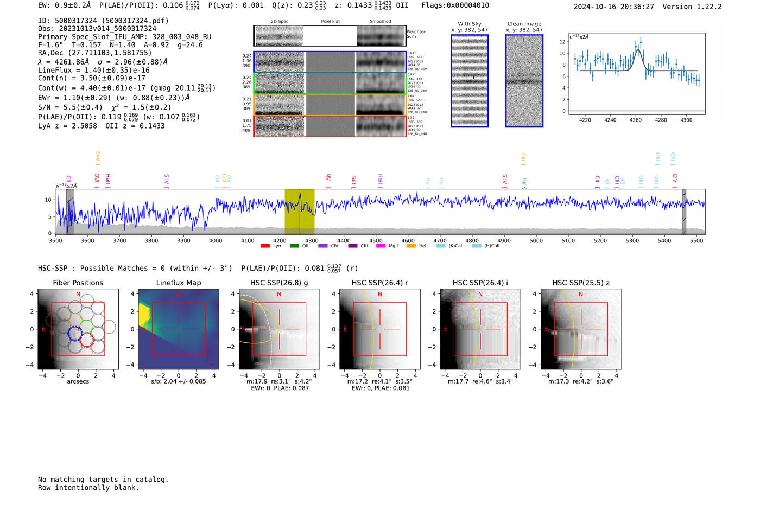Click the "2024-10-16 20:36:27" timestamp
760x517 pixels.
tap(614, 7)
